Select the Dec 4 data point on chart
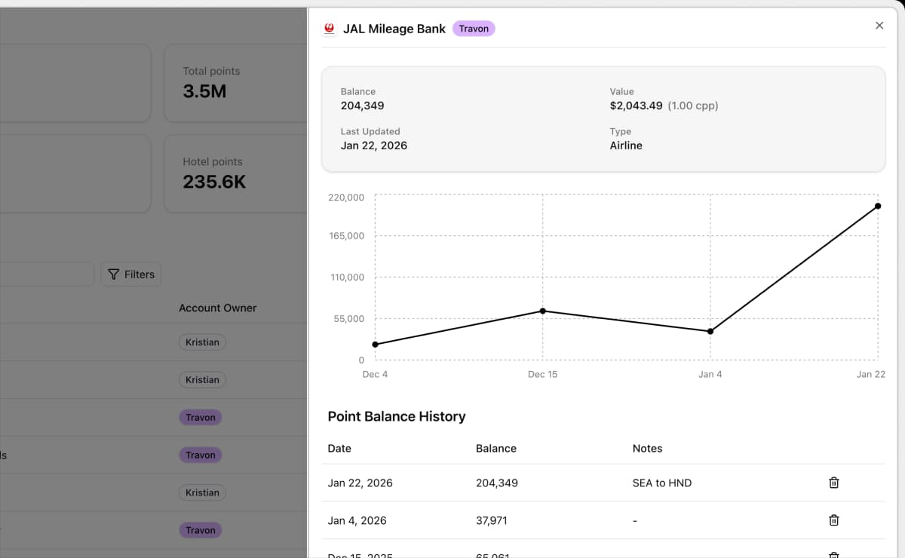The width and height of the screenshot is (905, 558). [376, 345]
